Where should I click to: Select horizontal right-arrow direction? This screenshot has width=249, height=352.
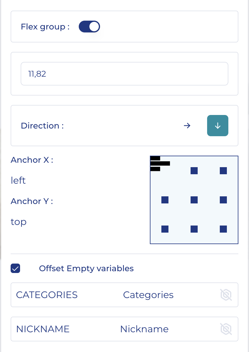(x=187, y=126)
